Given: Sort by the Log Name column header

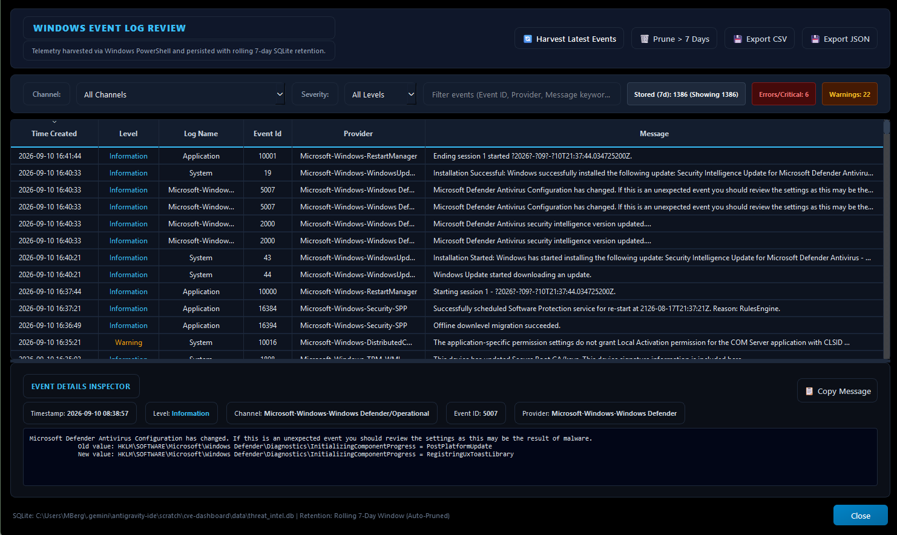Looking at the screenshot, I should tap(201, 134).
